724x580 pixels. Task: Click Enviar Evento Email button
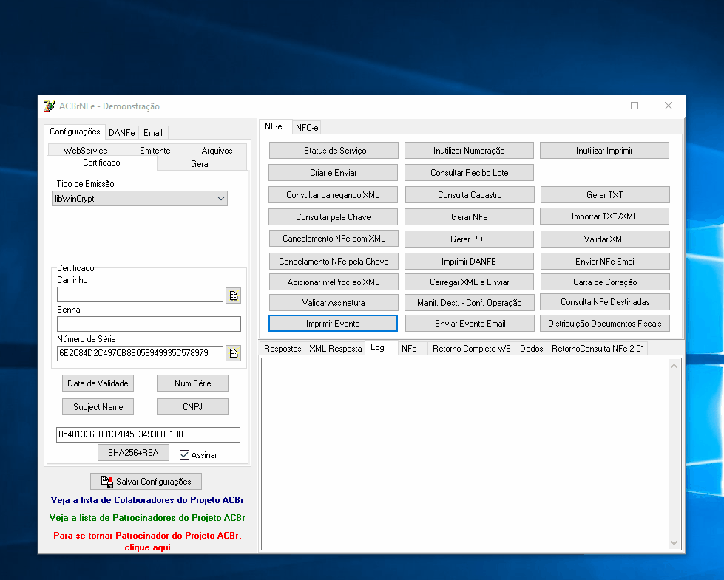tap(470, 324)
